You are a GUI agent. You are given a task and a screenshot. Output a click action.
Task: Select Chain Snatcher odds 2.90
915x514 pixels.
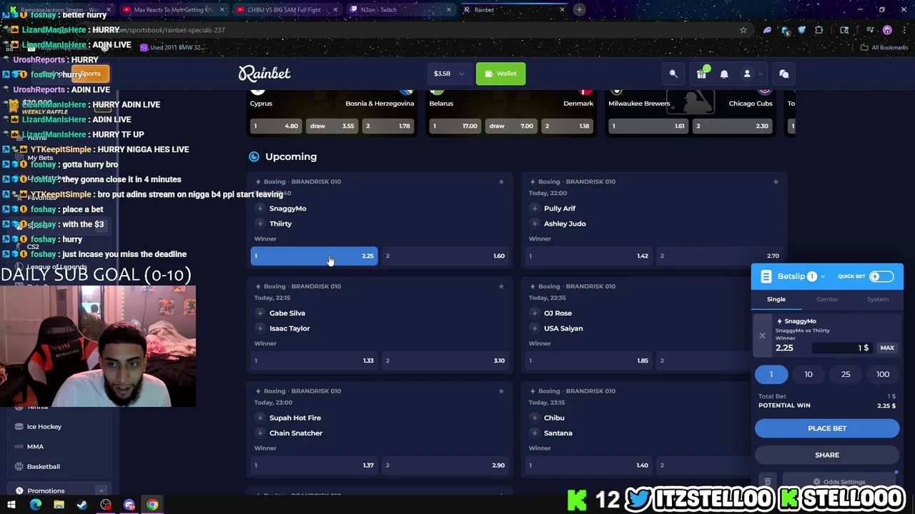click(445, 465)
